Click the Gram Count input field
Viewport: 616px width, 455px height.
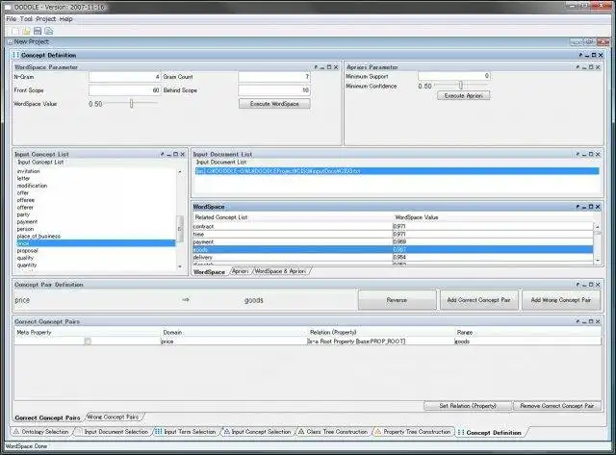274,77
